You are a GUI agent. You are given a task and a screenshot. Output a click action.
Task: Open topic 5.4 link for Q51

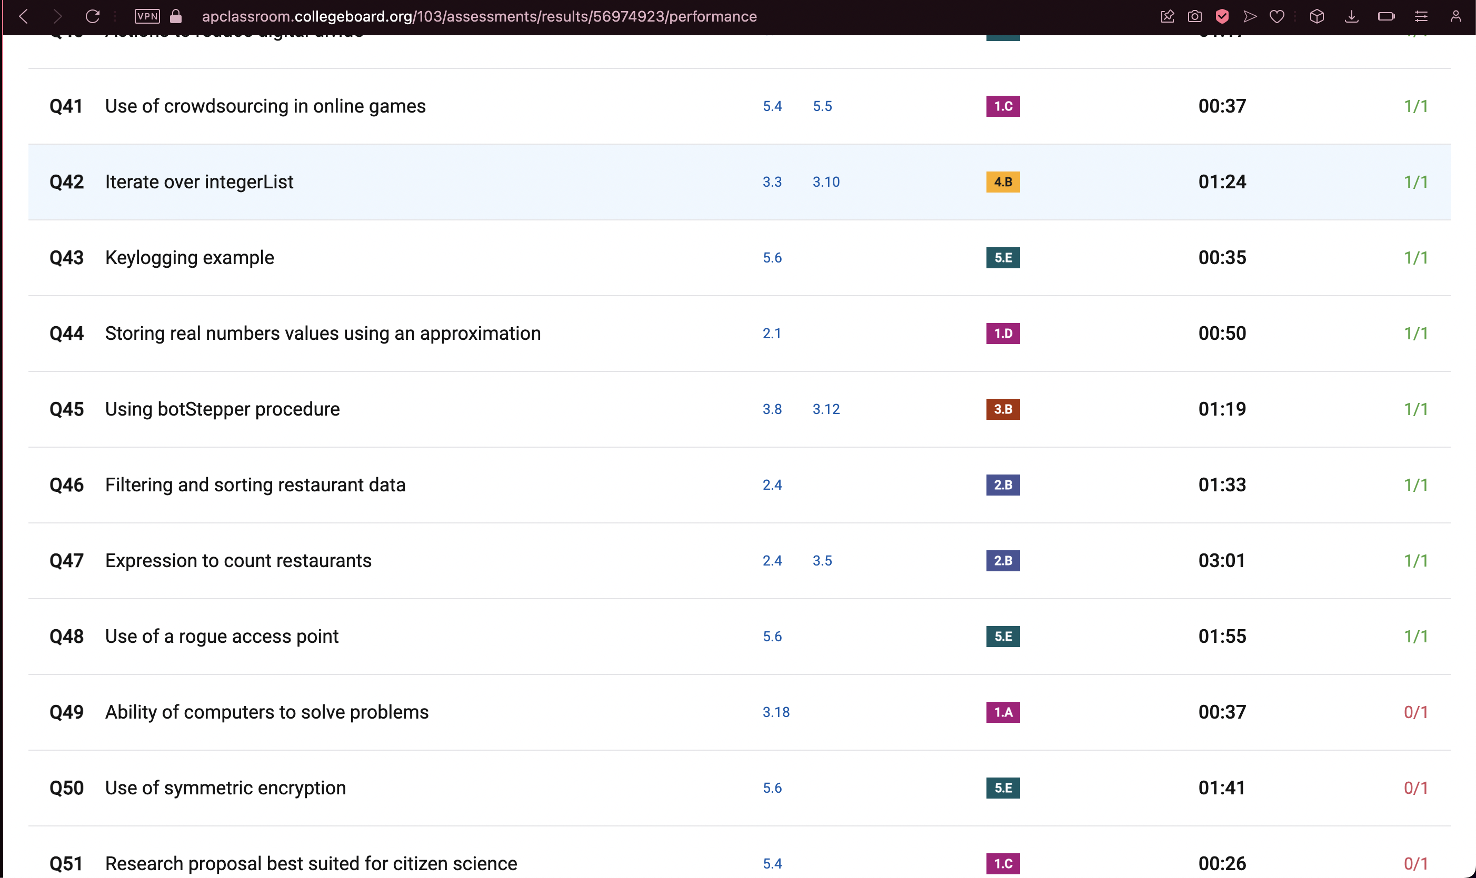coord(772,864)
